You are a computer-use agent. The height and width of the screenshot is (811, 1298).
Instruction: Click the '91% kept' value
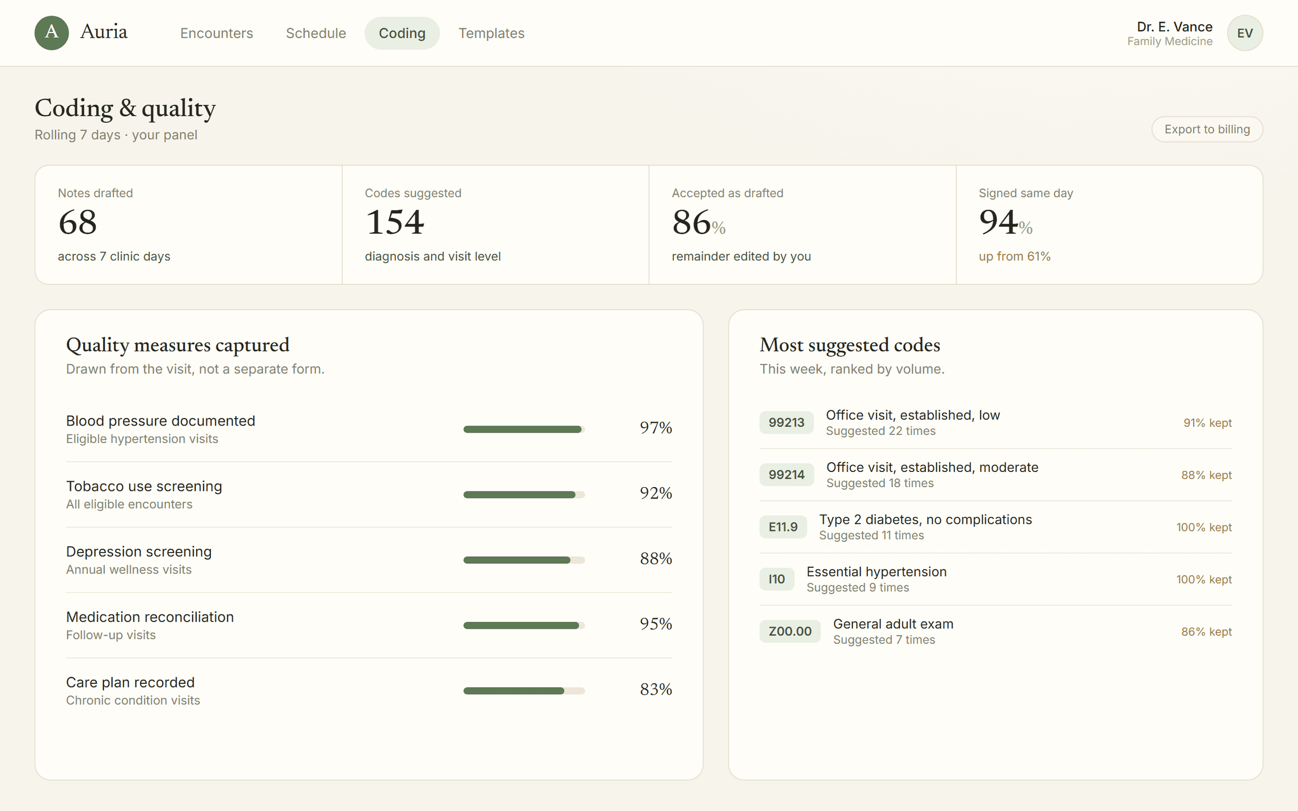click(1207, 423)
